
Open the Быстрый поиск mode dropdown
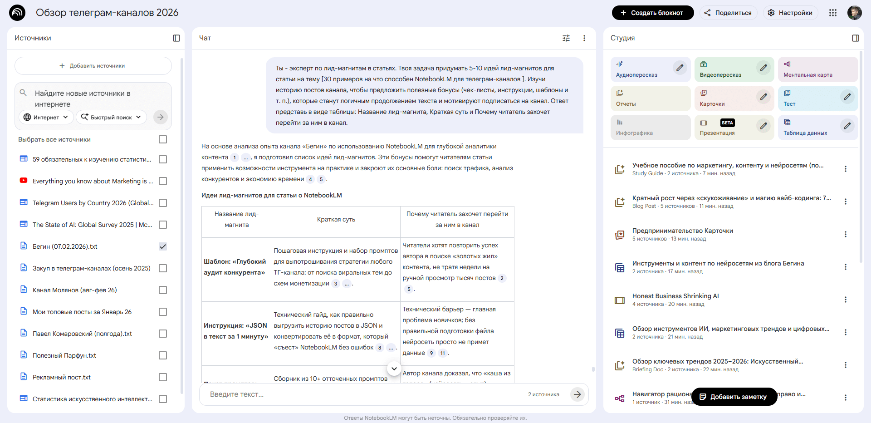pos(111,117)
